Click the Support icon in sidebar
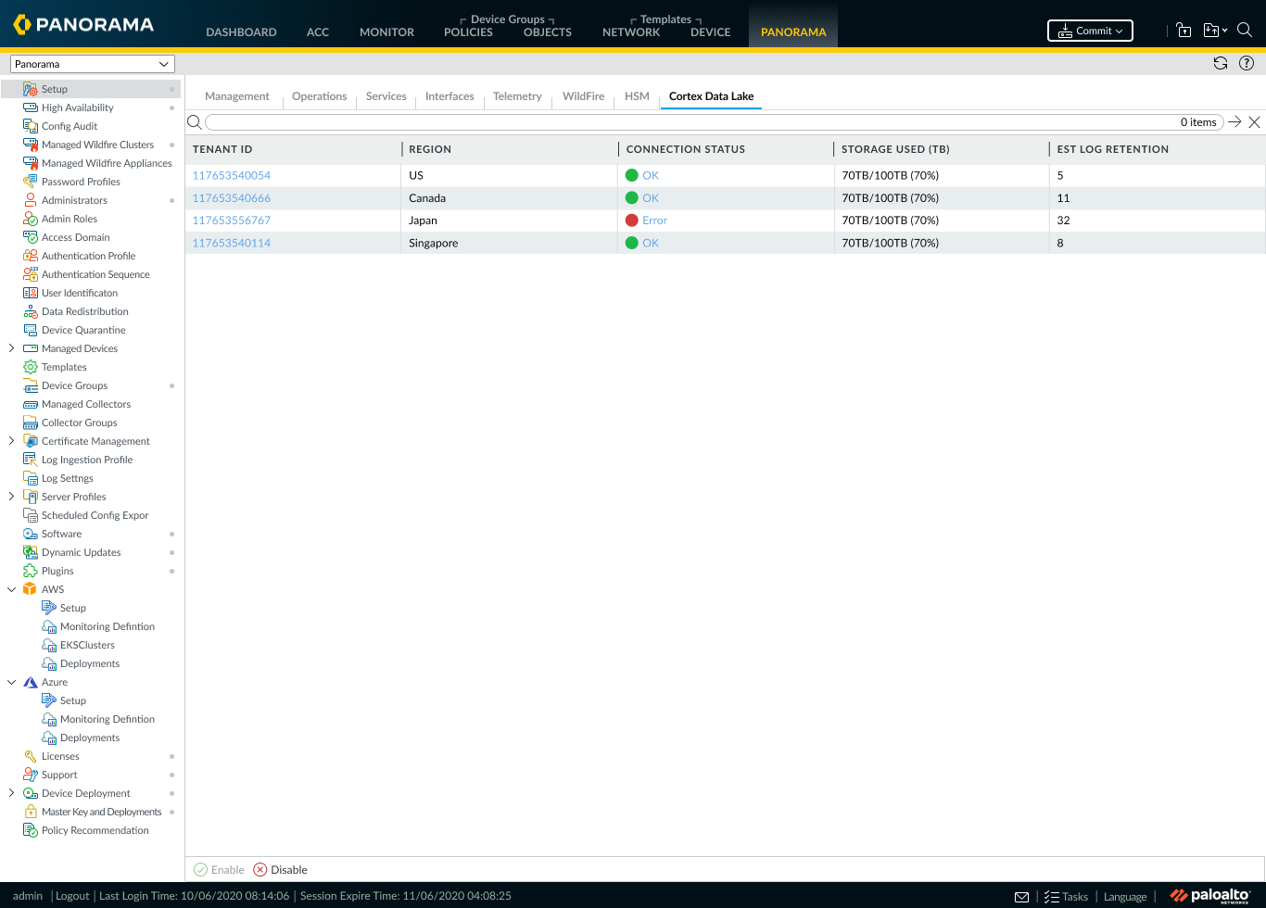This screenshot has height=908, width=1266. pyautogui.click(x=31, y=775)
